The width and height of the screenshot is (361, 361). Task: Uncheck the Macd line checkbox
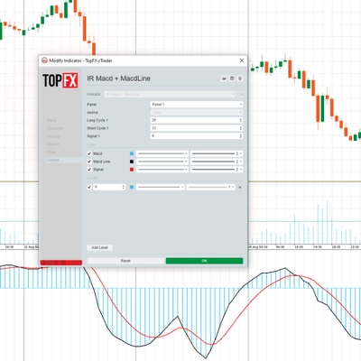pyautogui.click(x=89, y=153)
